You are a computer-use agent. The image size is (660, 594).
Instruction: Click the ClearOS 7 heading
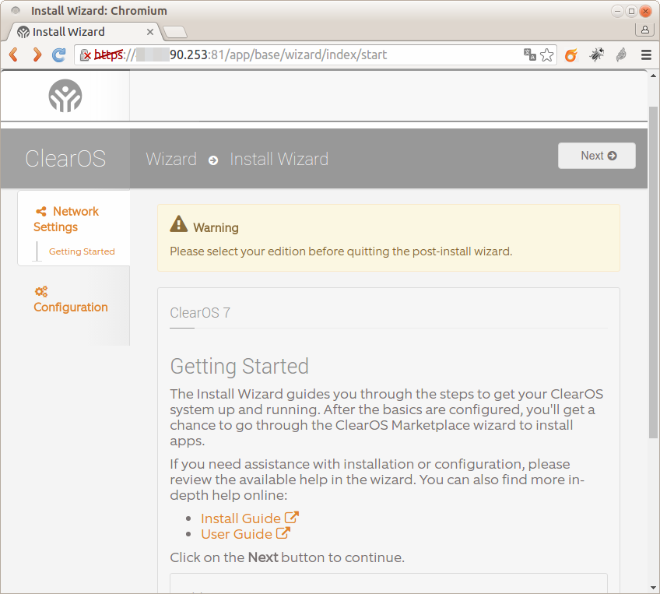pos(200,313)
